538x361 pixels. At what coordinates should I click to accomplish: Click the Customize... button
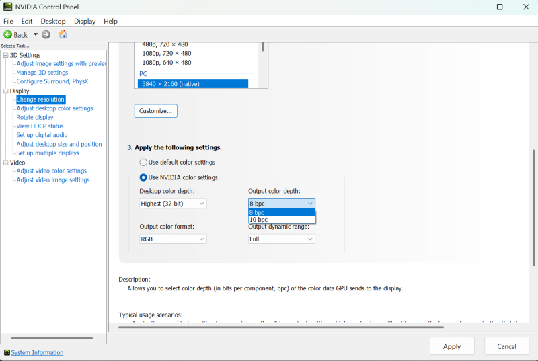pyautogui.click(x=156, y=111)
